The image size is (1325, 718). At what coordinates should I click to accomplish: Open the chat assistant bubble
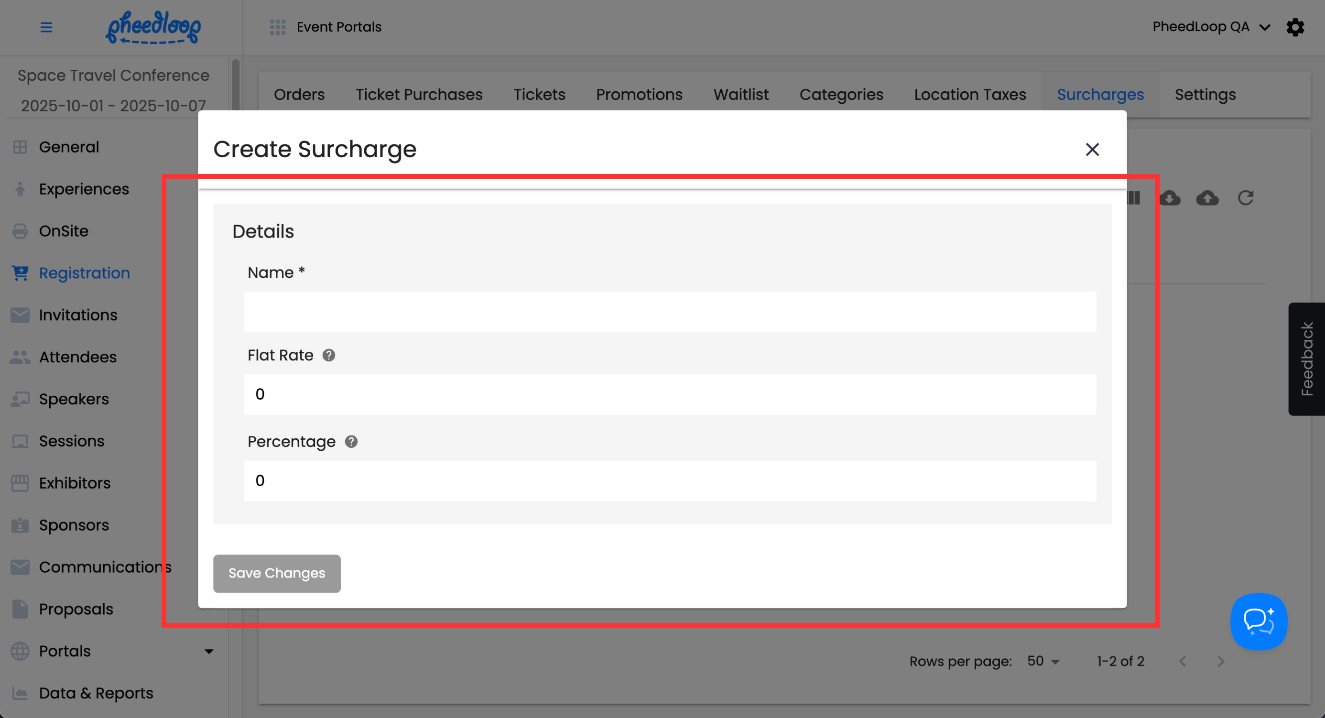click(1258, 621)
